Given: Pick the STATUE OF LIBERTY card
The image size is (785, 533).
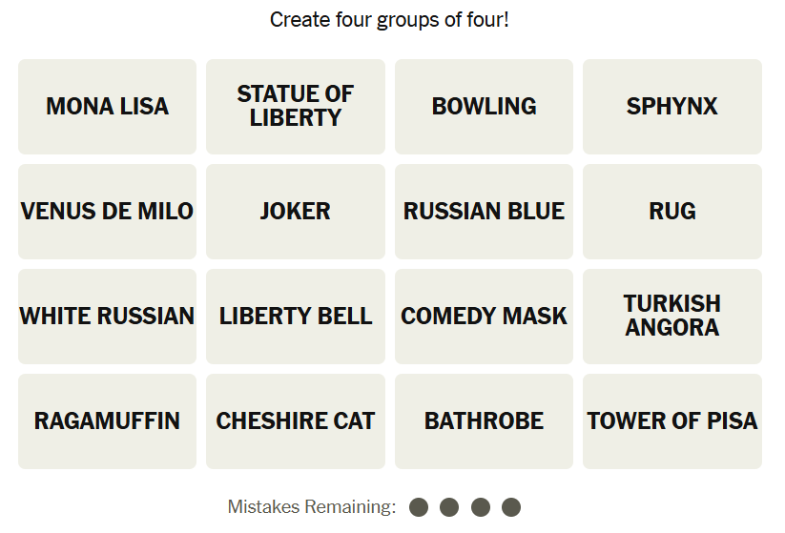Looking at the screenshot, I should (x=296, y=107).
